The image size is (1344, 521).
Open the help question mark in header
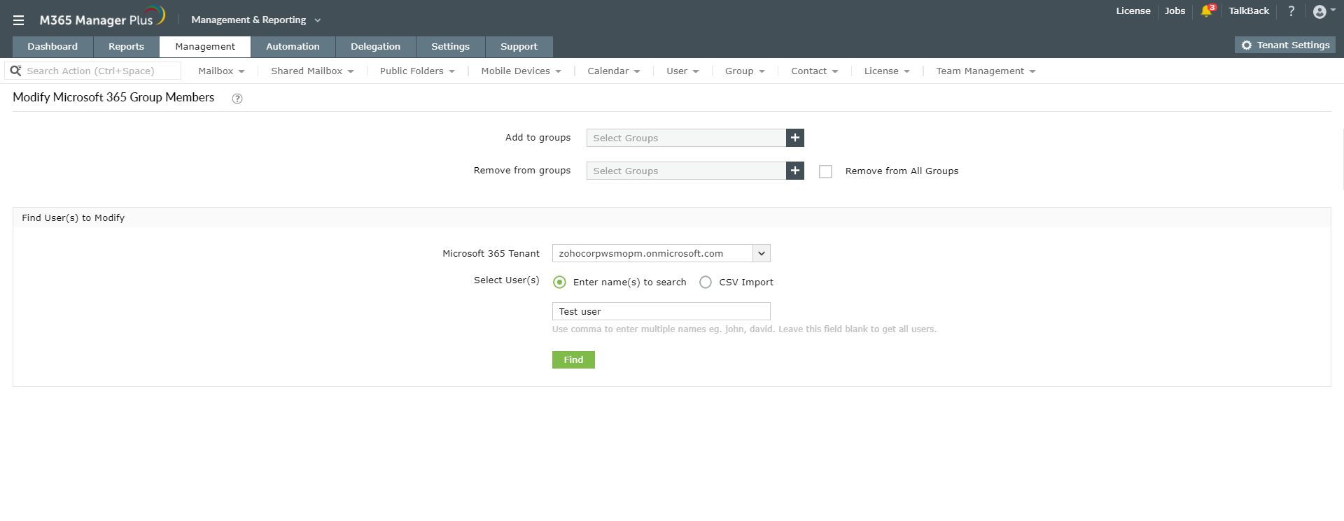pyautogui.click(x=1291, y=10)
